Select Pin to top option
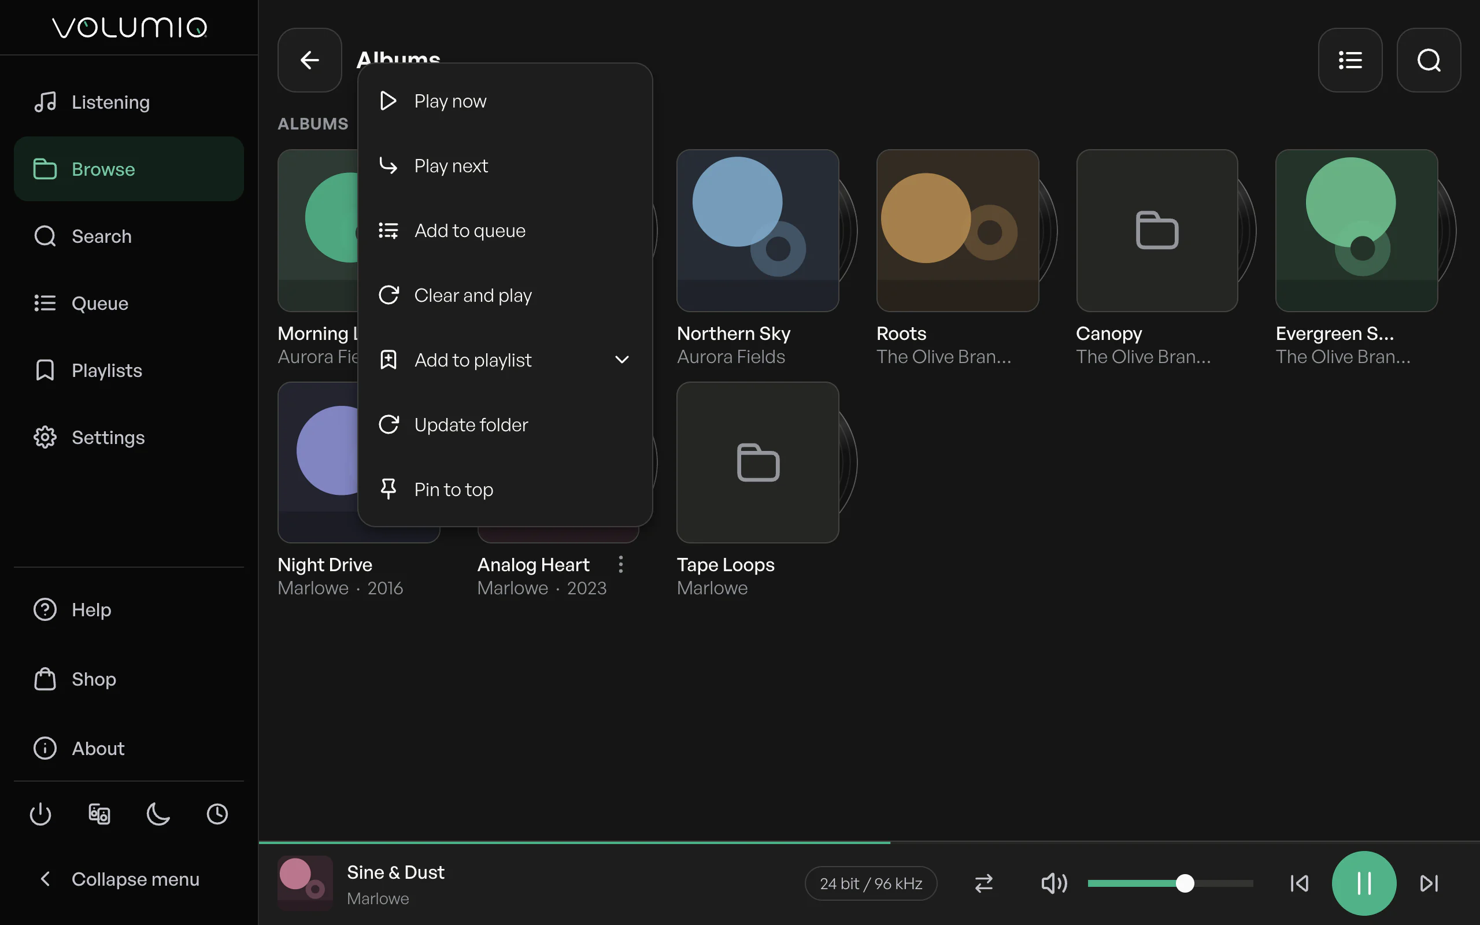Screen dimensions: 1480x925 (x=505, y=490)
